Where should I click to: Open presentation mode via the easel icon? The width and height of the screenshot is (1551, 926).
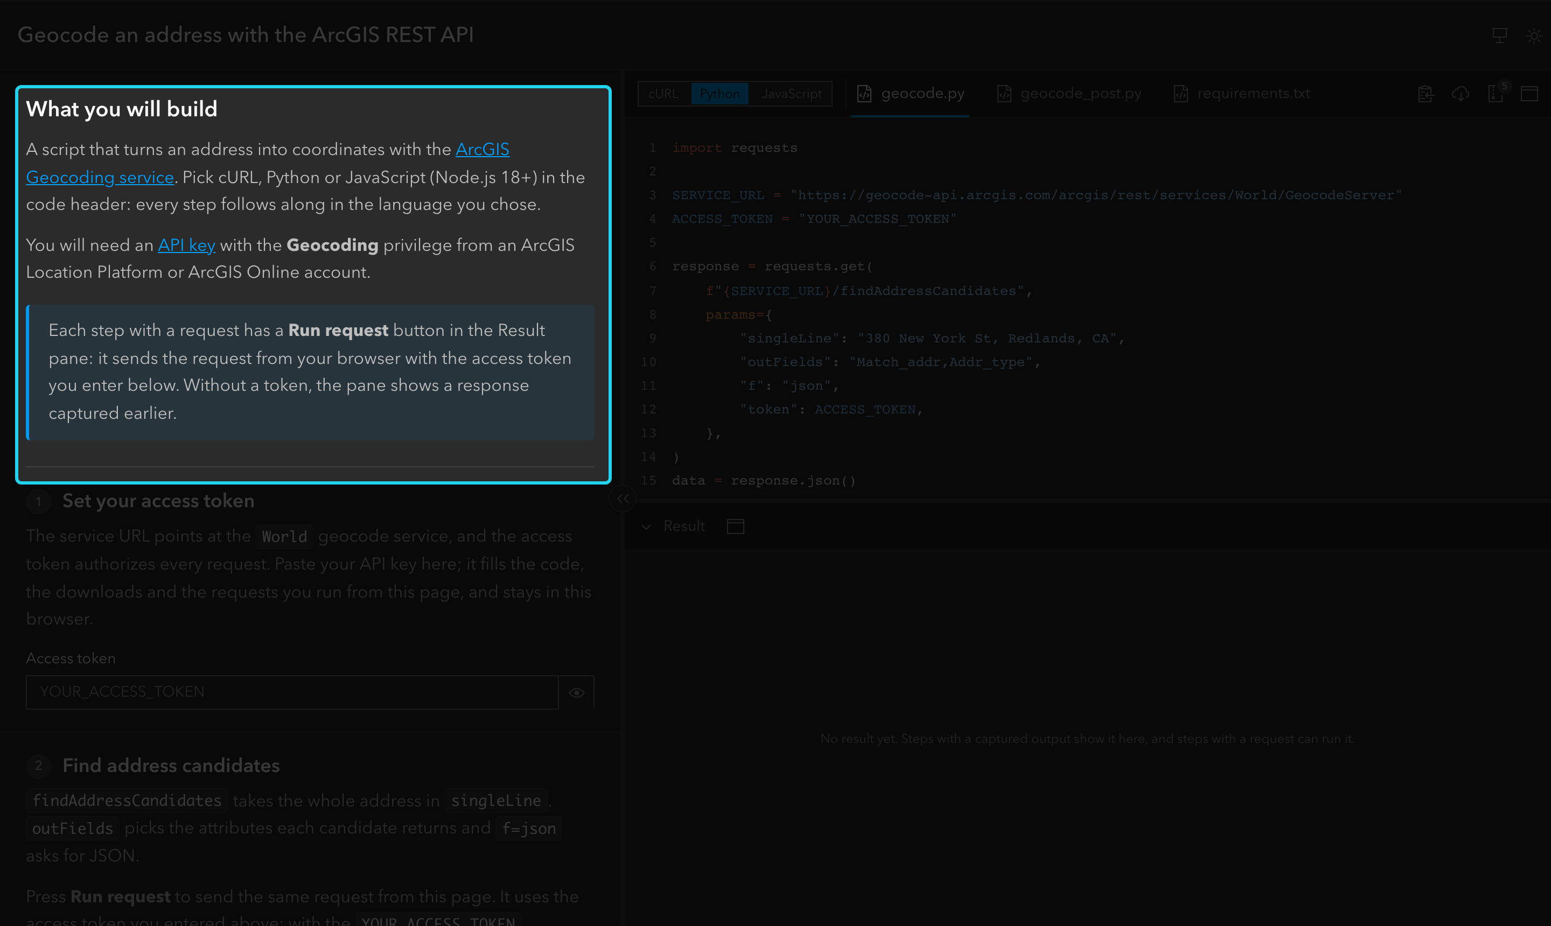point(1499,36)
